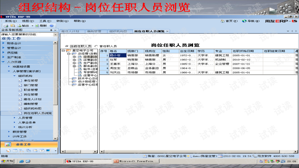Viewport: 299px width, 168px height.
Task: Open the 转到(G) menu
Action: [x=62, y=21]
